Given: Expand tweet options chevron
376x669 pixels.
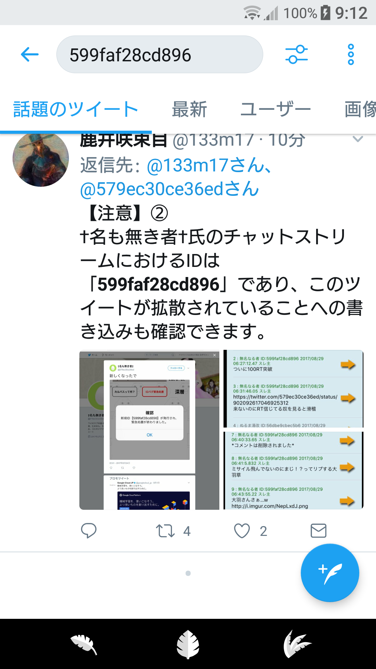Looking at the screenshot, I should 358,139.
